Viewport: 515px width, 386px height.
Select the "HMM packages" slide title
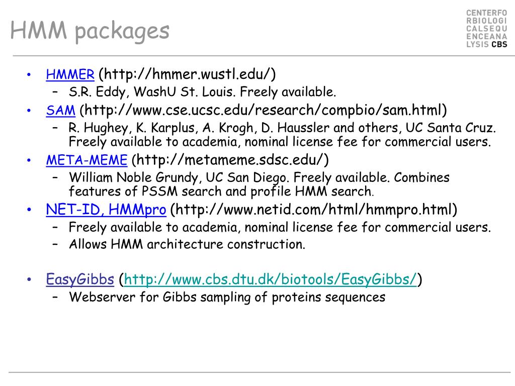coord(90,31)
